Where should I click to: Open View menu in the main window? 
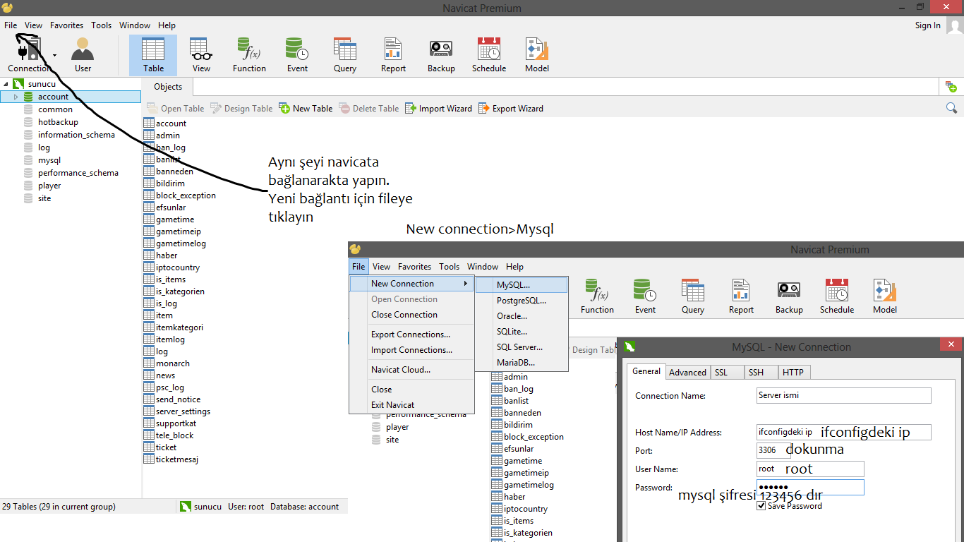[x=34, y=25]
